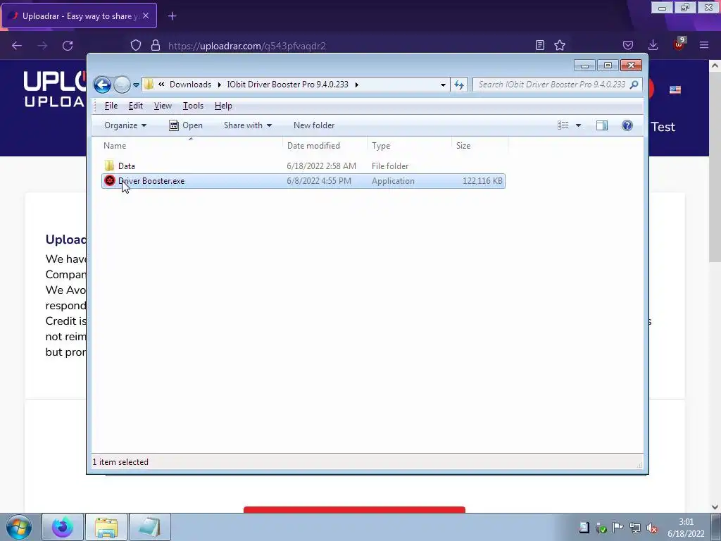Select Driver Booster.exe file name
The height and width of the screenshot is (541, 721).
click(x=151, y=181)
